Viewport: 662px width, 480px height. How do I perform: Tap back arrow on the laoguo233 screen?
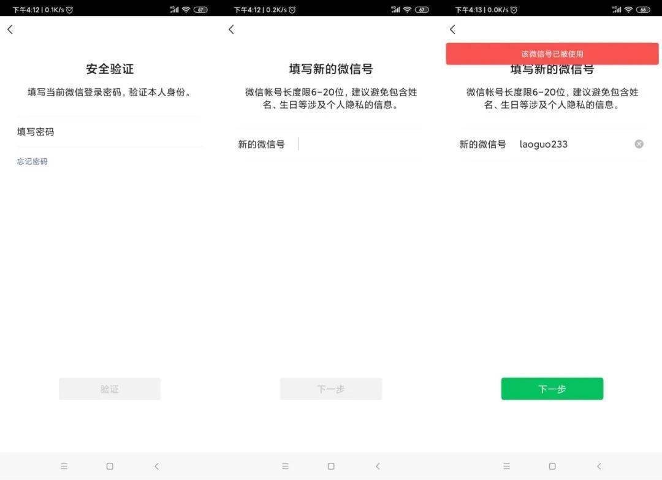coord(452,29)
